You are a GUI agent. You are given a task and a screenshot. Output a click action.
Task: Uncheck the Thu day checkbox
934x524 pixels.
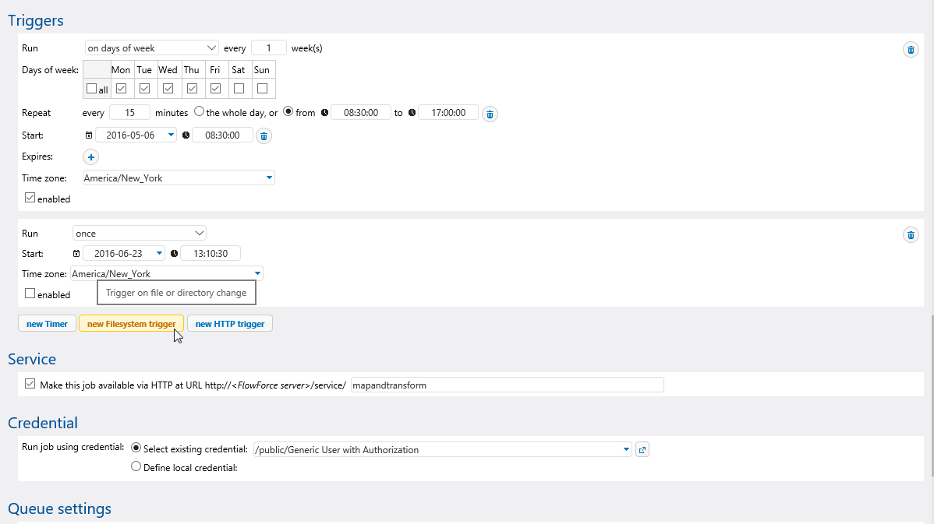tap(192, 89)
